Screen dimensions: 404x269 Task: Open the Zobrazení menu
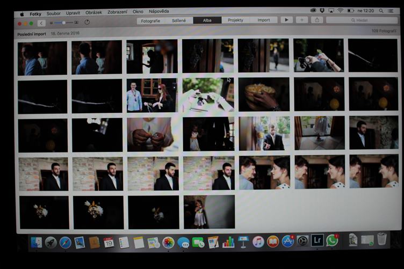pyautogui.click(x=117, y=12)
